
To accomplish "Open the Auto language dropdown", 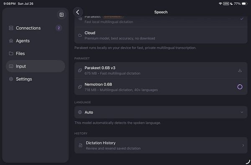I will point(161,112).
